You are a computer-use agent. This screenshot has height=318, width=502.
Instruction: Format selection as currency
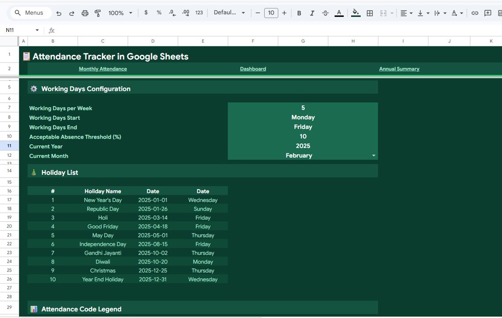(146, 13)
